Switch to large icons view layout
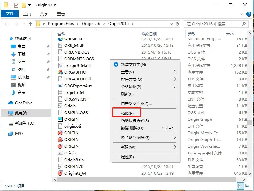 (248, 186)
